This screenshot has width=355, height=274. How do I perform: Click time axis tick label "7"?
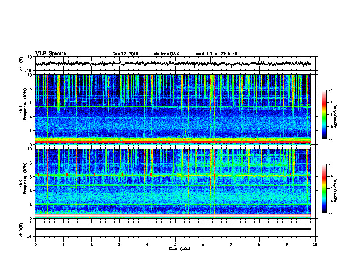(231, 244)
